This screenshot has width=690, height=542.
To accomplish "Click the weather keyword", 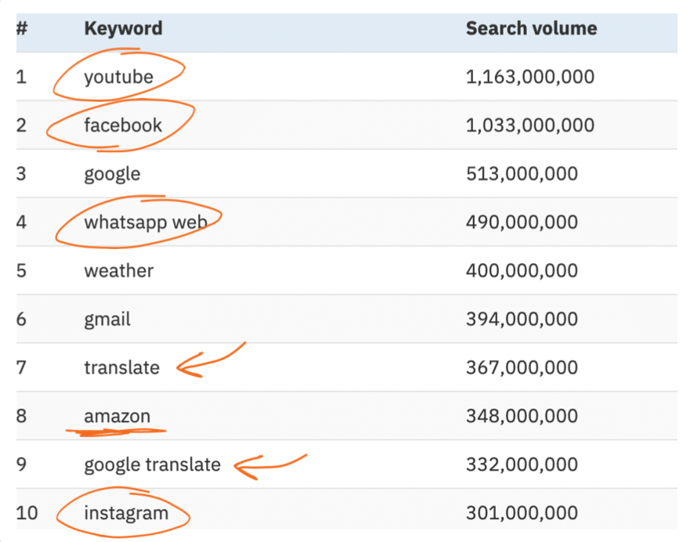I will 119,270.
